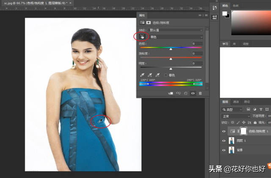Click the hue range color bar
Screen dimensions: 271x178
point(171,84)
